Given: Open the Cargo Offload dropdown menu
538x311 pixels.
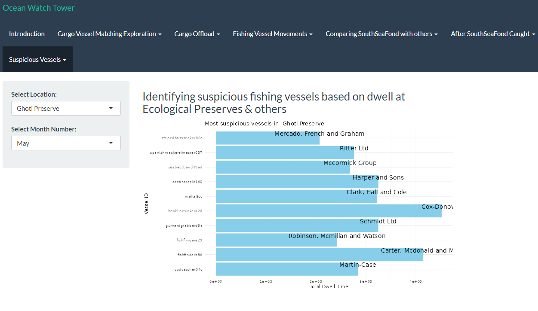Looking at the screenshot, I should pos(197,34).
